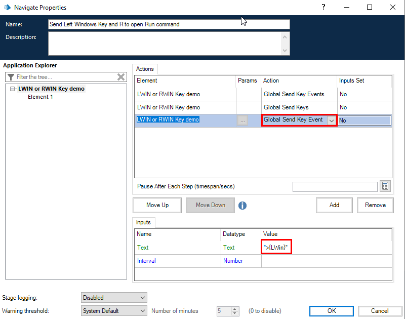The width and height of the screenshot is (405, 319).
Task: Click the blue info icon
Action: (242, 206)
